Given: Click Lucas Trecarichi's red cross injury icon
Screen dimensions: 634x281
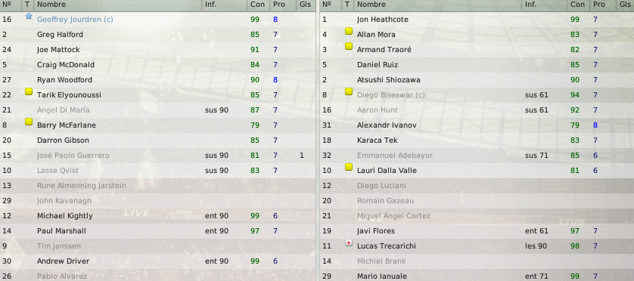Looking at the screenshot, I should (349, 242).
